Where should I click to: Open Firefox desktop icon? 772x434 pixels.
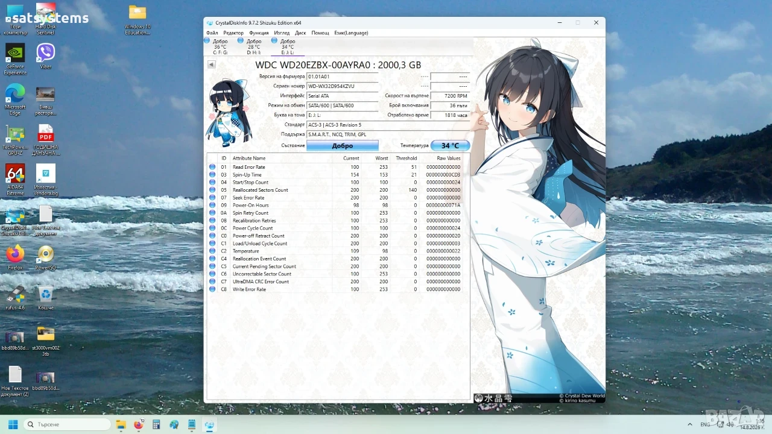15,257
